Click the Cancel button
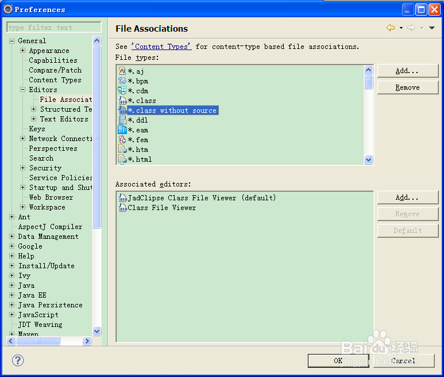The image size is (444, 377). pos(404,360)
